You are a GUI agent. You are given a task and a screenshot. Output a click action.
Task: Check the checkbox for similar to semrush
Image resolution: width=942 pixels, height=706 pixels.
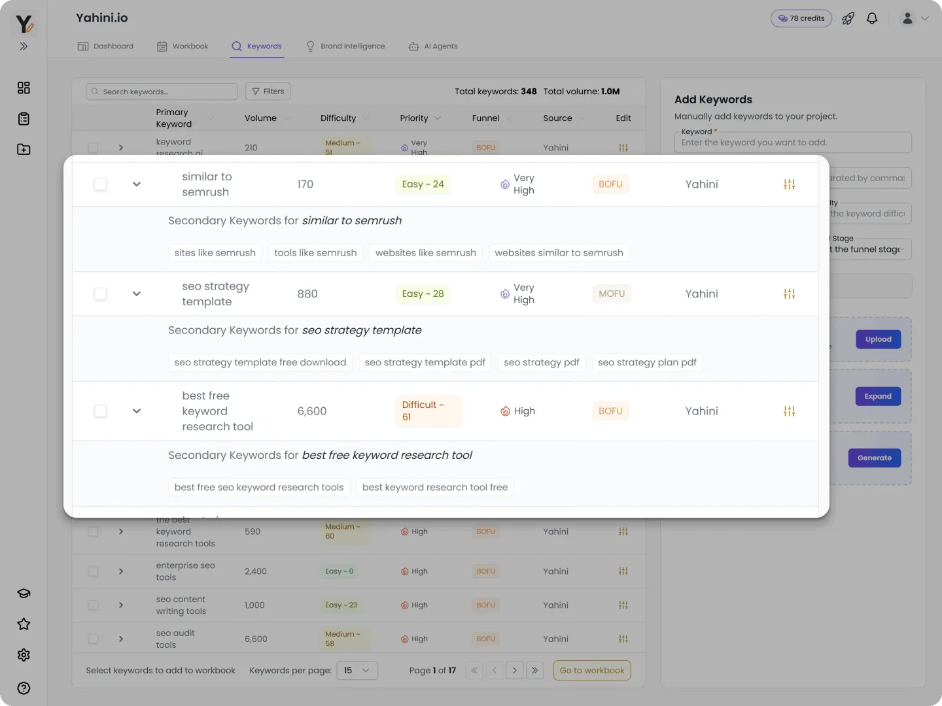tap(100, 184)
